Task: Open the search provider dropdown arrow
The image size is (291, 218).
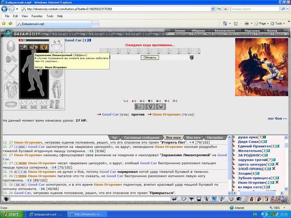Action: click(x=287, y=9)
